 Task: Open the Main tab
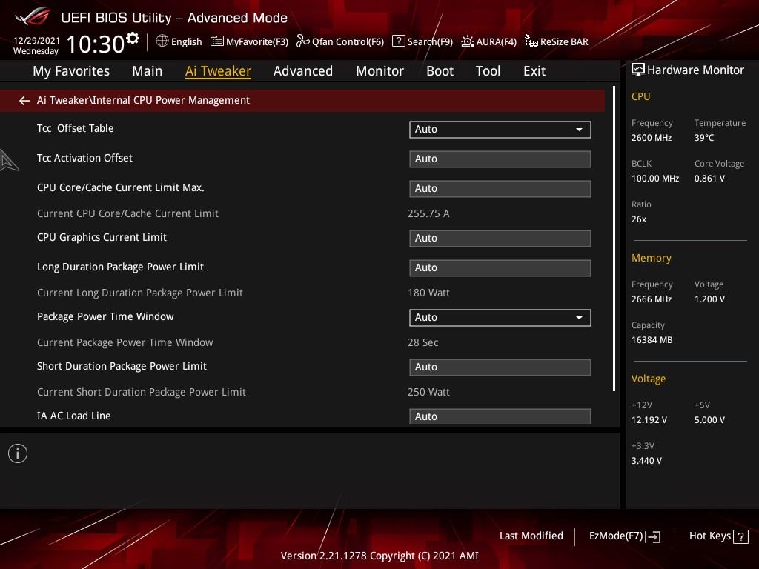coord(148,71)
